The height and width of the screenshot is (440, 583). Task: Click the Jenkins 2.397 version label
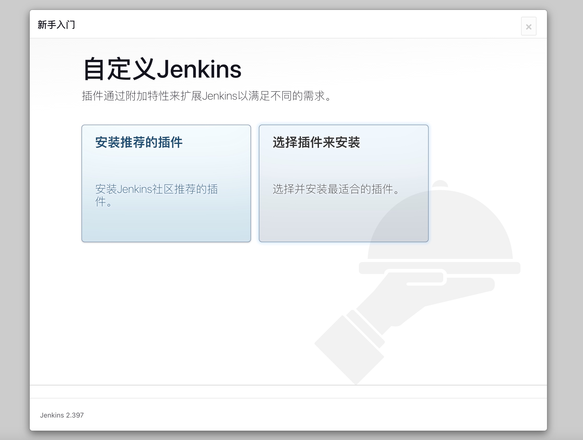[x=62, y=415]
